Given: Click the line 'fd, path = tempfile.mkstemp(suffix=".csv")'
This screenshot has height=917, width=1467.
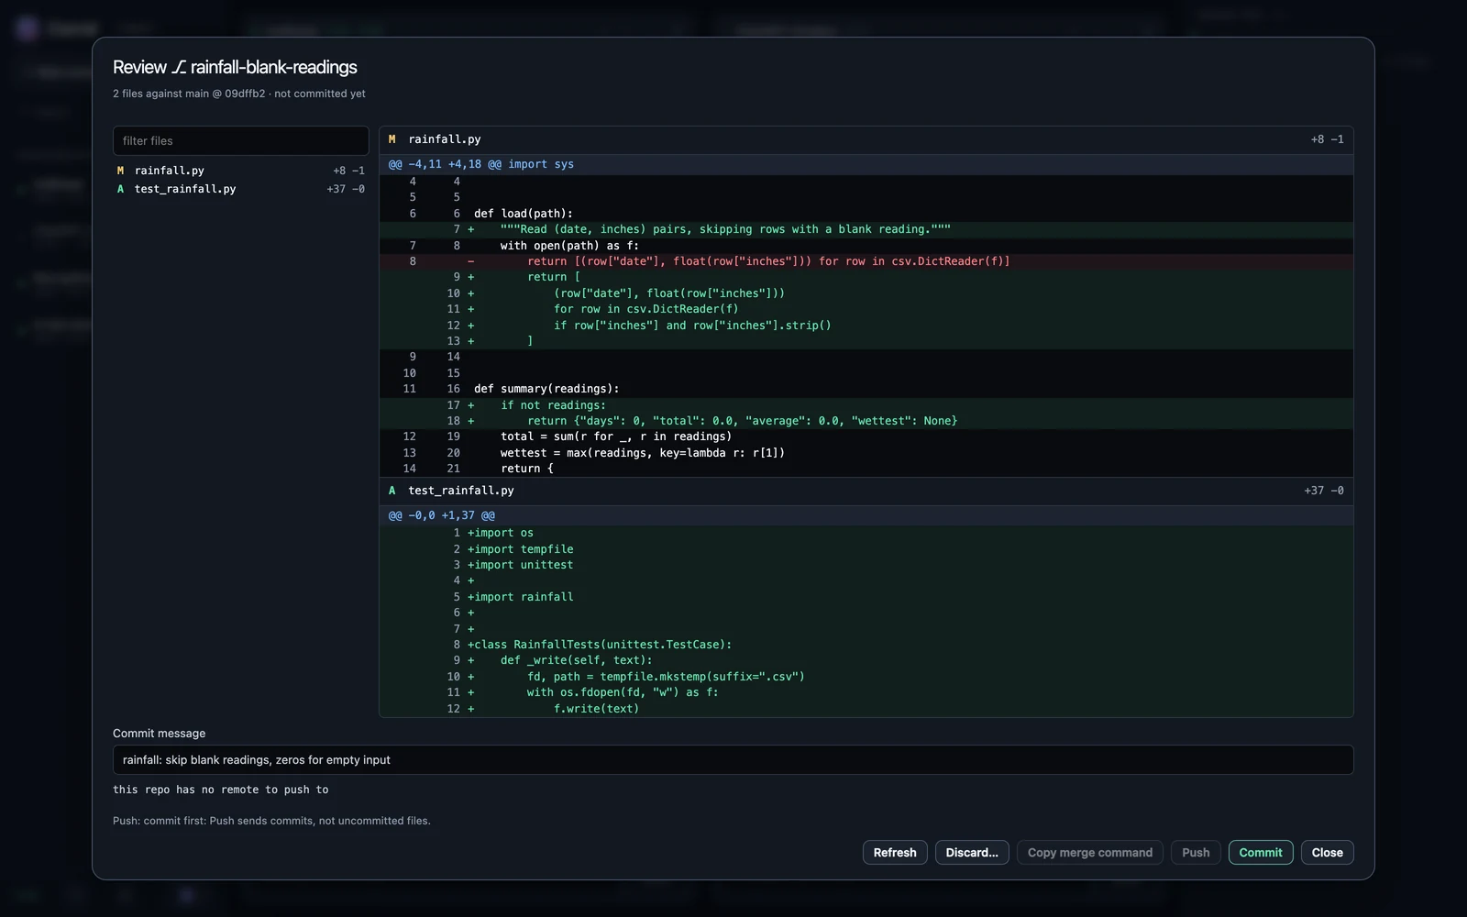Looking at the screenshot, I should pyautogui.click(x=866, y=677).
